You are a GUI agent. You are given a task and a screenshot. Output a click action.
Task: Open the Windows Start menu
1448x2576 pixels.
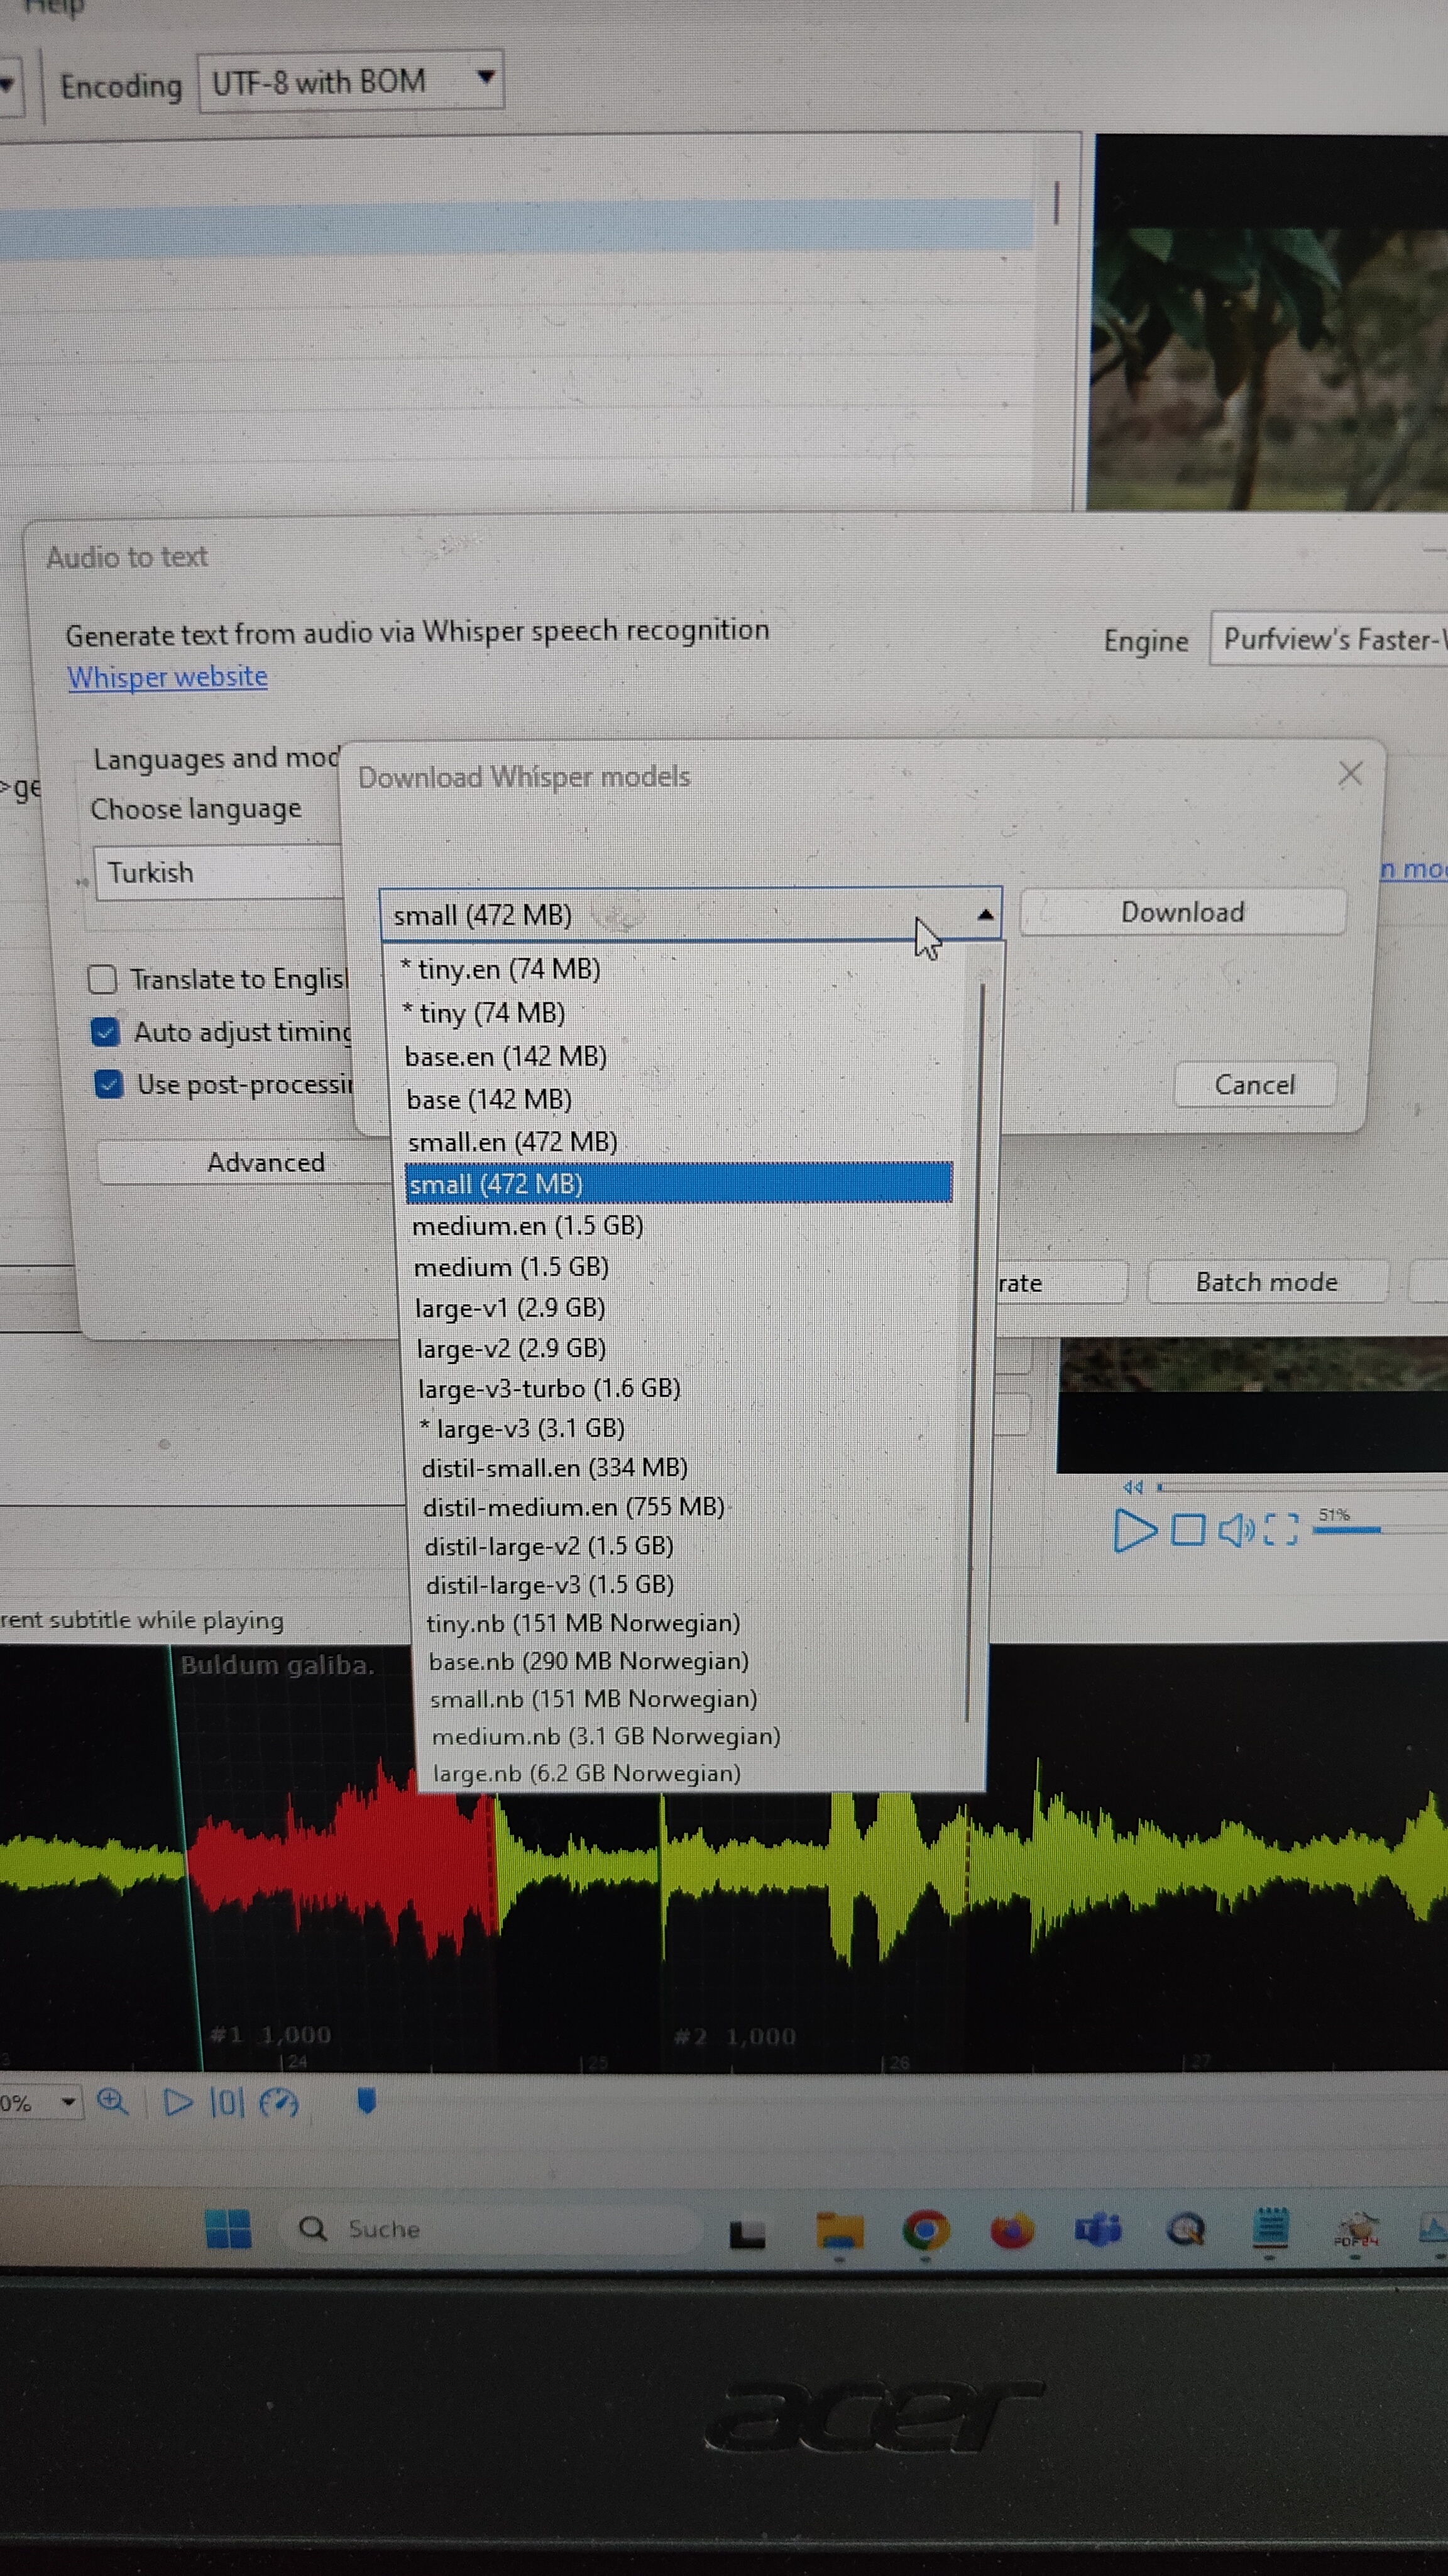coord(228,2229)
